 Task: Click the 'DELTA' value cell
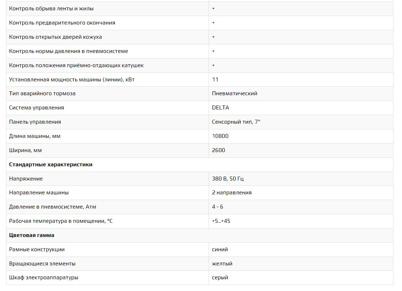coord(220,108)
